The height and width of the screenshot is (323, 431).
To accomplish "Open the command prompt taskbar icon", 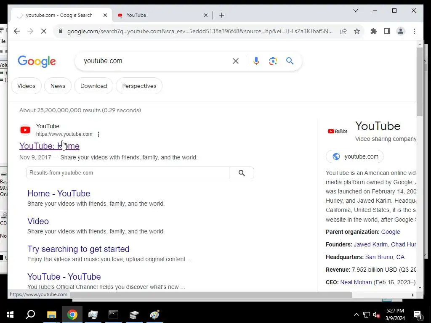I will click(x=113, y=315).
